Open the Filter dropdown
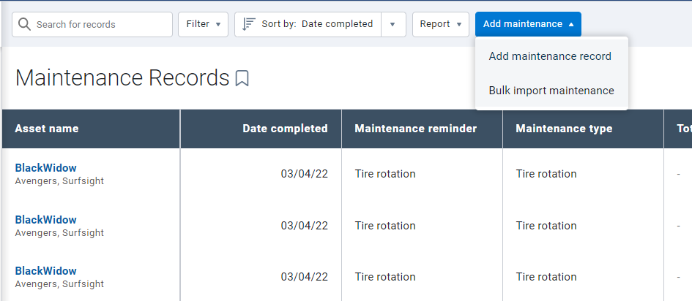This screenshot has height=301, width=692. click(x=203, y=24)
